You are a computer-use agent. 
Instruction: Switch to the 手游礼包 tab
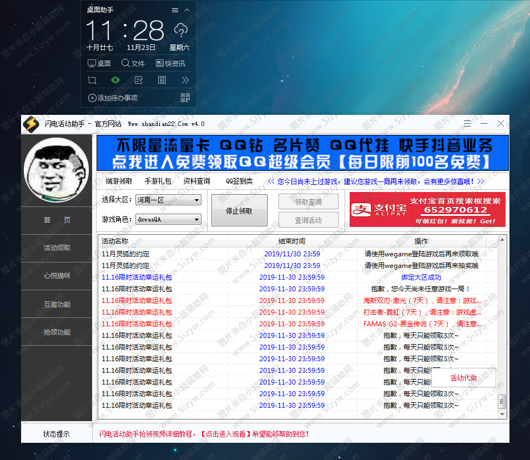coord(158,181)
